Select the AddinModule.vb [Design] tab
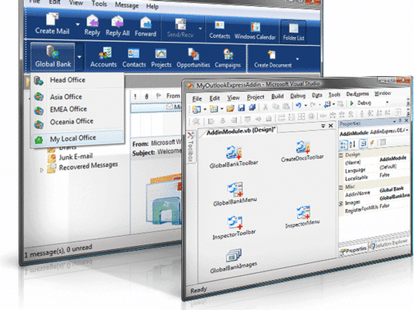This screenshot has height=310, width=414. (x=241, y=131)
